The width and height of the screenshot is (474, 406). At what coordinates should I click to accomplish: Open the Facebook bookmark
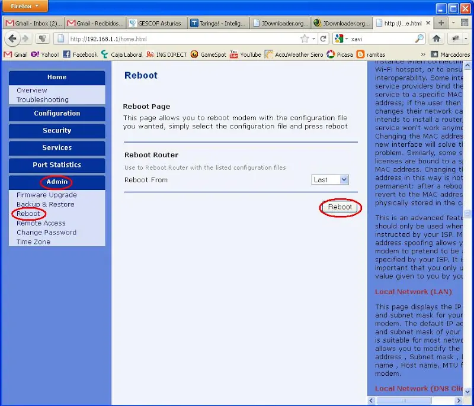80,54
